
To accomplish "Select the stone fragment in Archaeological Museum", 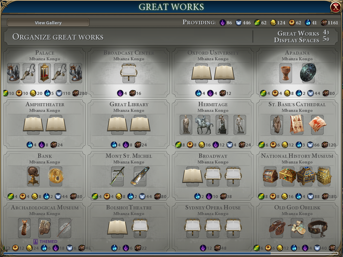I will tap(44, 228).
